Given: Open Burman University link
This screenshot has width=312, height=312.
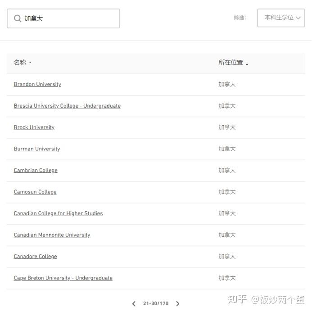Looking at the screenshot, I should pos(37,149).
